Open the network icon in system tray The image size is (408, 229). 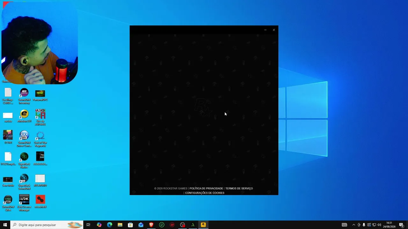click(x=374, y=225)
